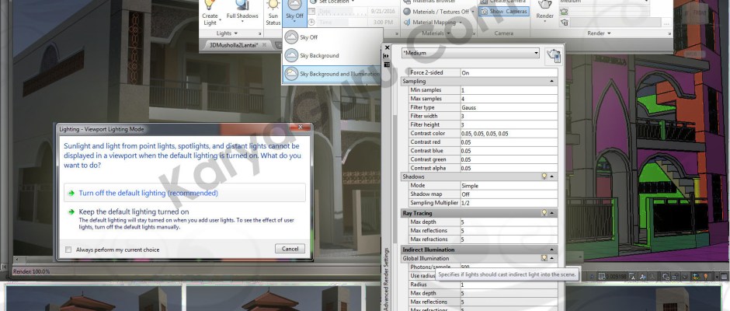Click the annotation scale icon in status bar
Screen dimensions: 730x311
pos(631,277)
